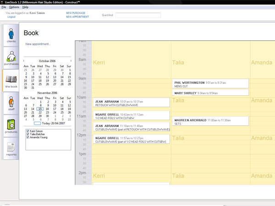The width and height of the screenshot is (275, 206).
Task: Select November 30 in the calendar
Action: [47, 116]
